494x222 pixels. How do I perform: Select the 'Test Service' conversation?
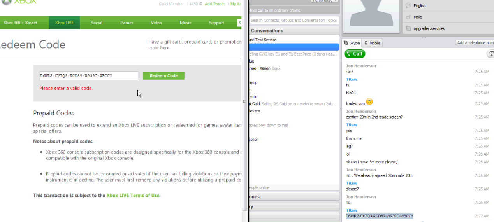click(294, 40)
